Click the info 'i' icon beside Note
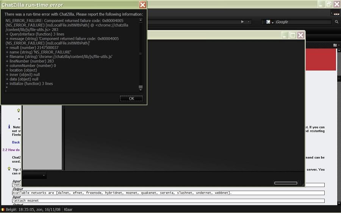 coord(9,127)
